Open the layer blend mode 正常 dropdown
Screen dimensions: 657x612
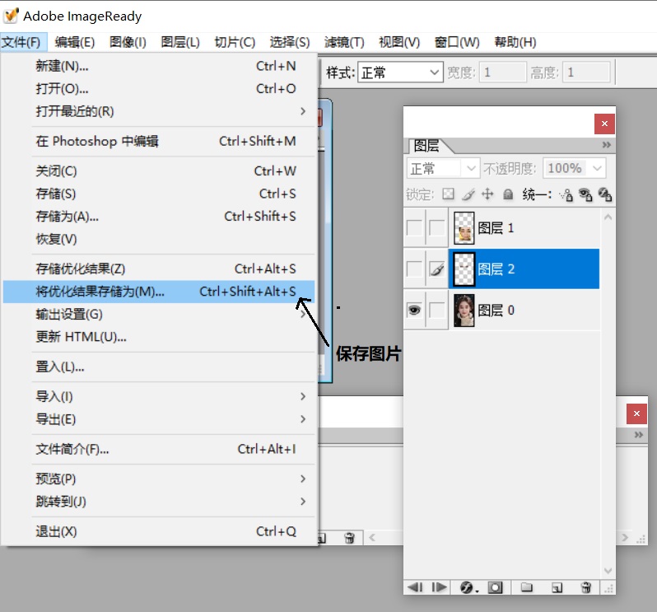click(x=444, y=168)
